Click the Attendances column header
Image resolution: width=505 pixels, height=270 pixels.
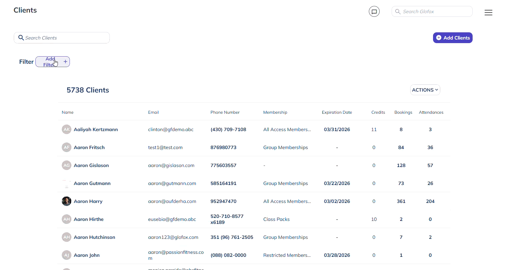431,112
